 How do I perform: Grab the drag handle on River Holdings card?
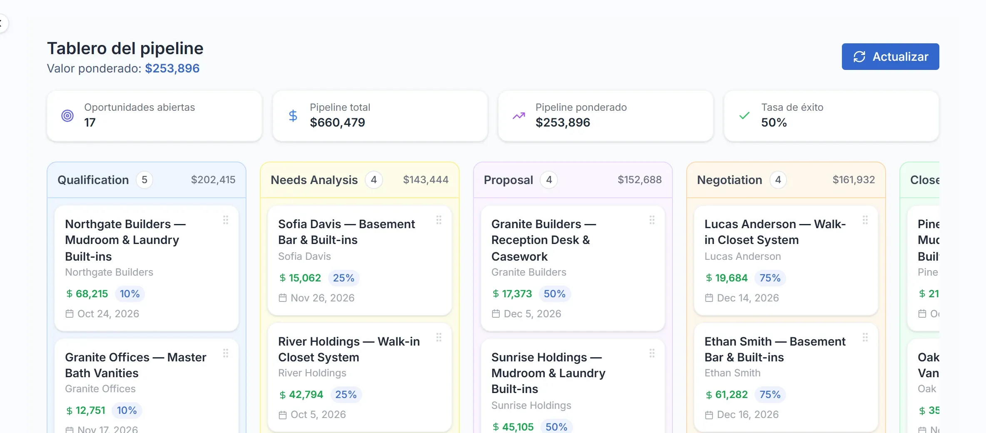click(x=439, y=337)
